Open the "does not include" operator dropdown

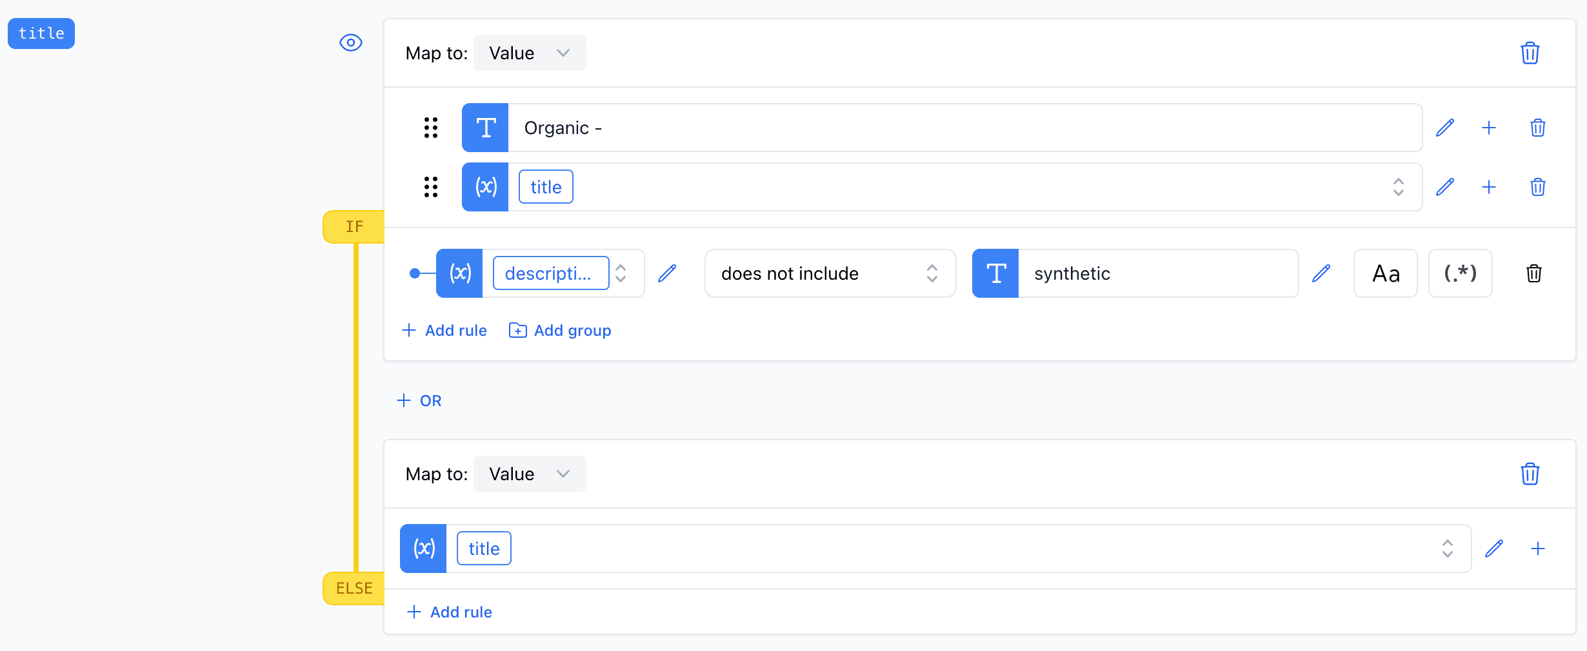(830, 273)
